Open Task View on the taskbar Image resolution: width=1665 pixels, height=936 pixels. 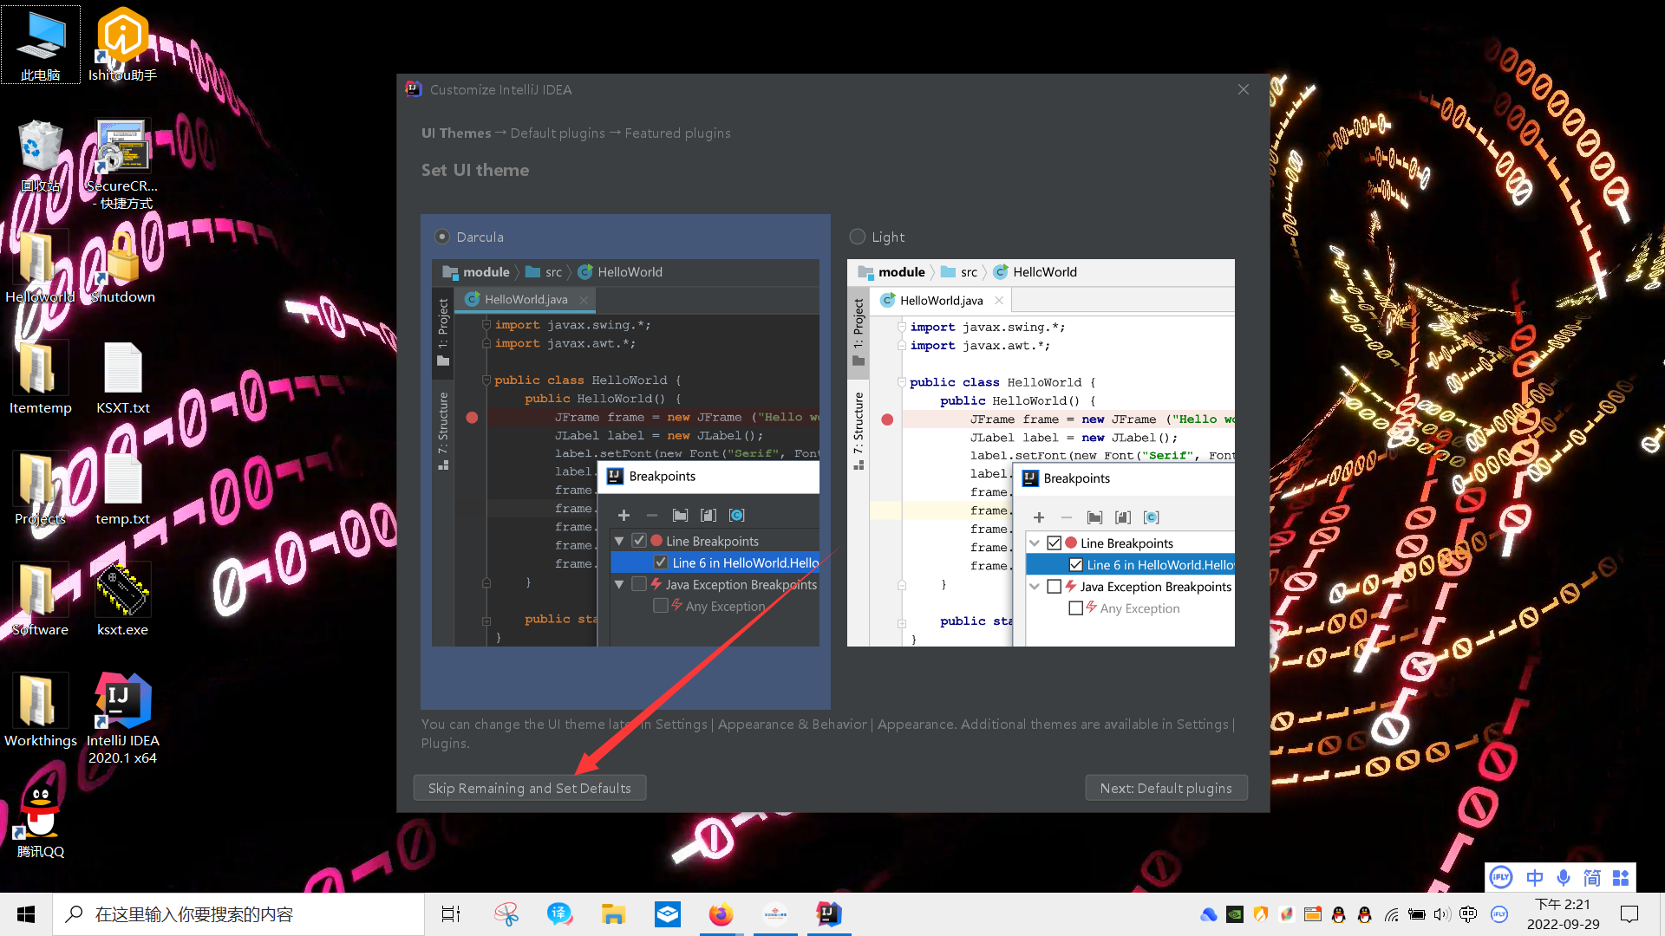pos(451,914)
